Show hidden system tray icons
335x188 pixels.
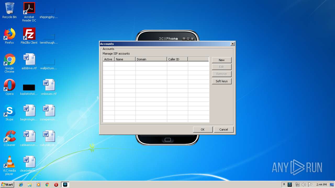pyautogui.click(x=284, y=185)
